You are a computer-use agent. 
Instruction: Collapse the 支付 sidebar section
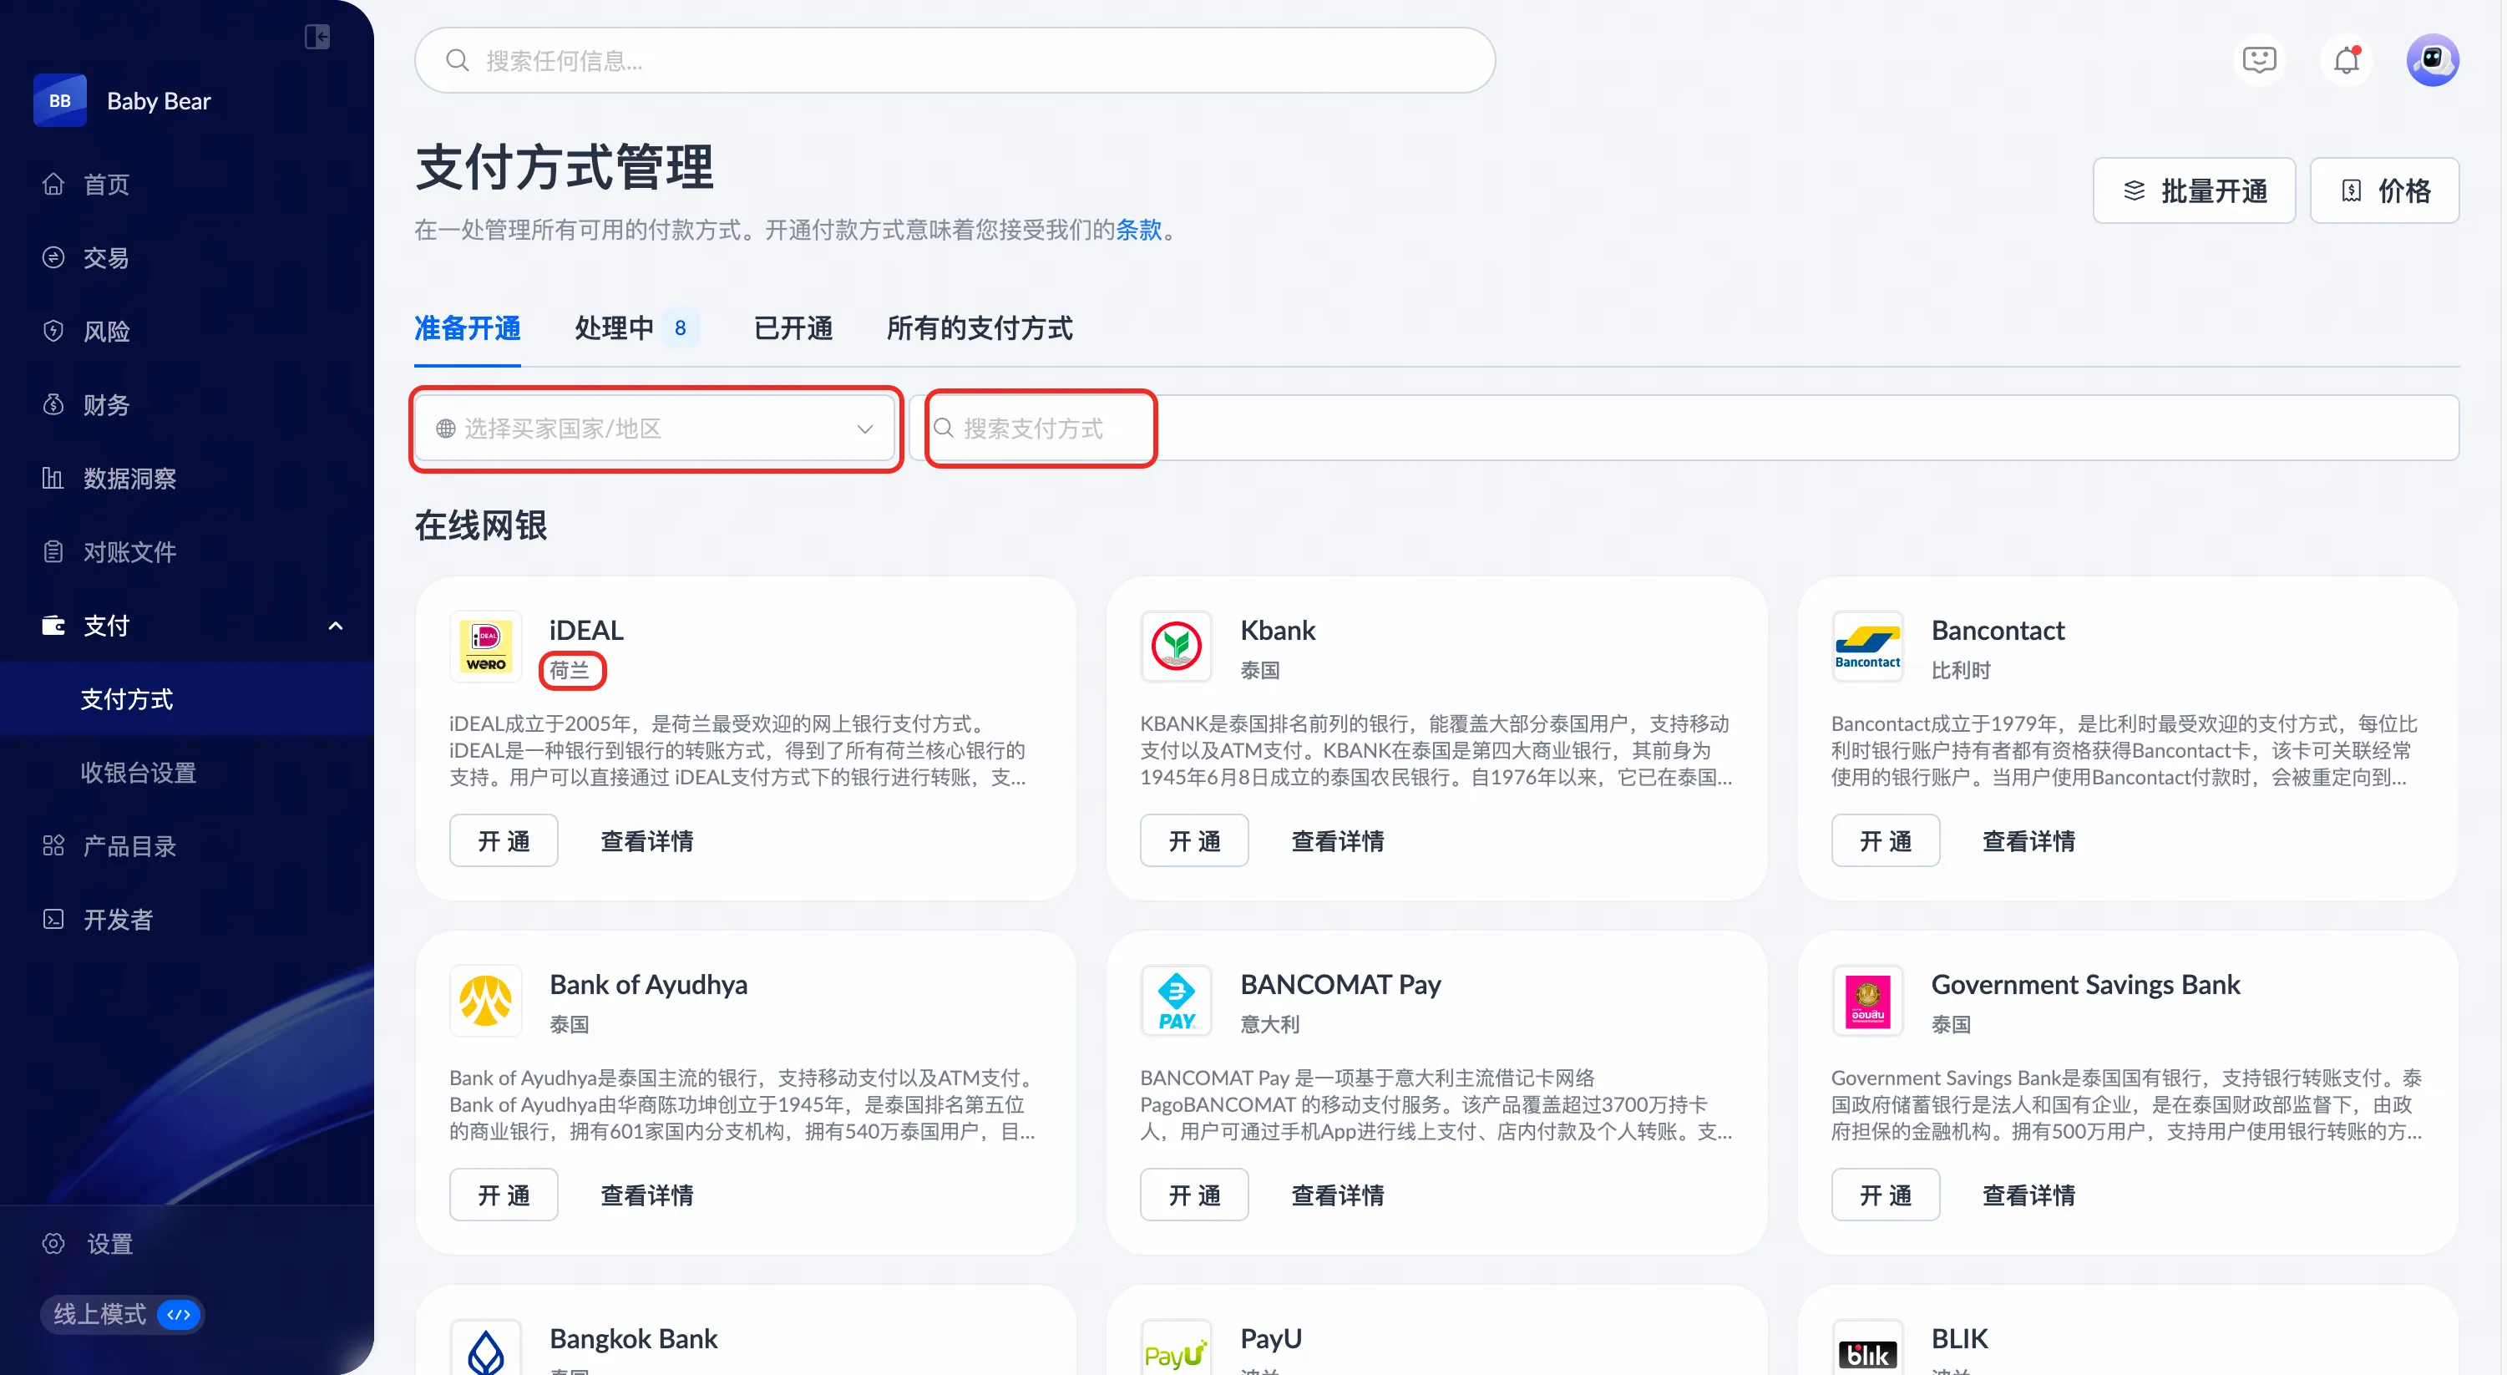click(336, 627)
